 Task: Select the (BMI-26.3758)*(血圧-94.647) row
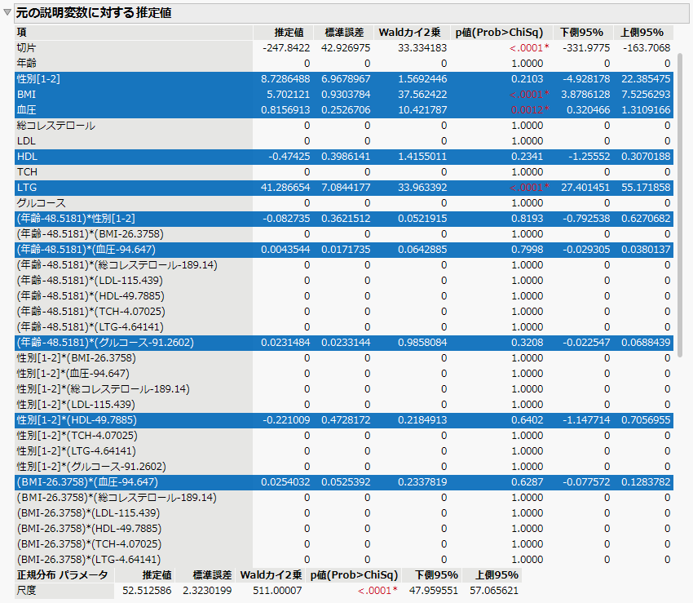(344, 481)
